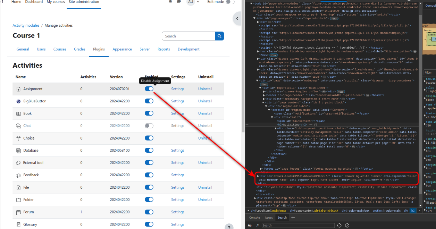Expand the footer page-footer element node
The width and height of the screenshot is (436, 229).
[261, 169]
